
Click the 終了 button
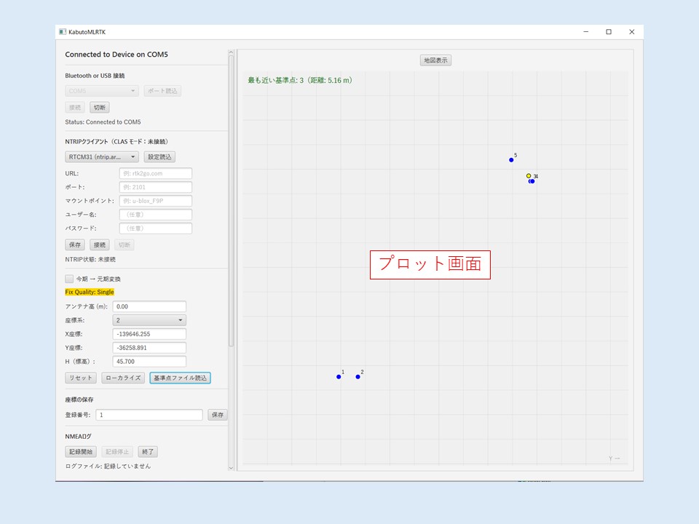pyautogui.click(x=148, y=452)
